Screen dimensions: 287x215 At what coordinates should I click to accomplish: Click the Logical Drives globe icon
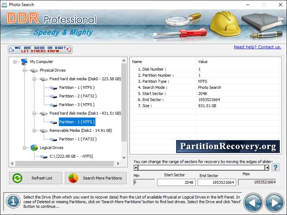coord(34,148)
